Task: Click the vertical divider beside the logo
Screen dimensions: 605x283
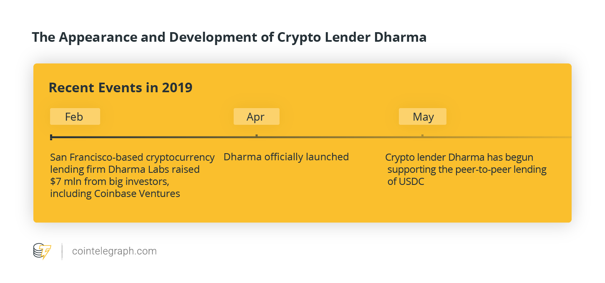Action: [x=62, y=251]
